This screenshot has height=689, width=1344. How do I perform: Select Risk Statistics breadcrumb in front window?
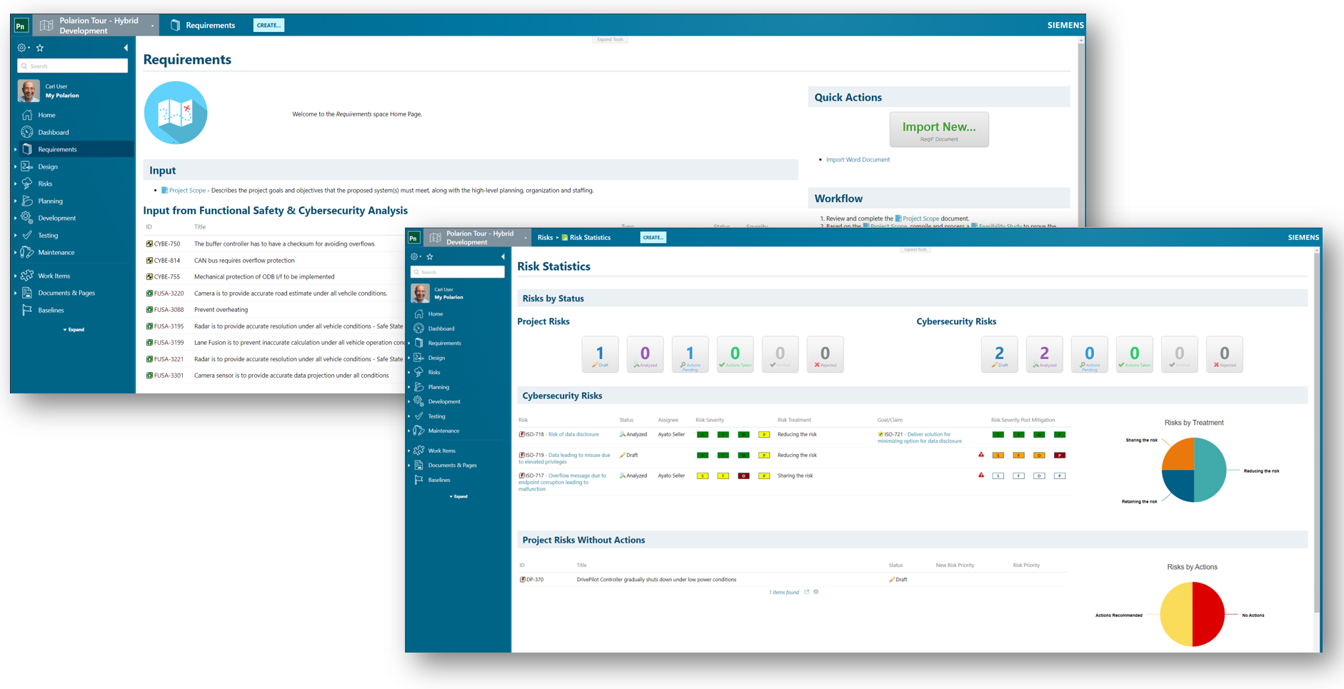[586, 238]
